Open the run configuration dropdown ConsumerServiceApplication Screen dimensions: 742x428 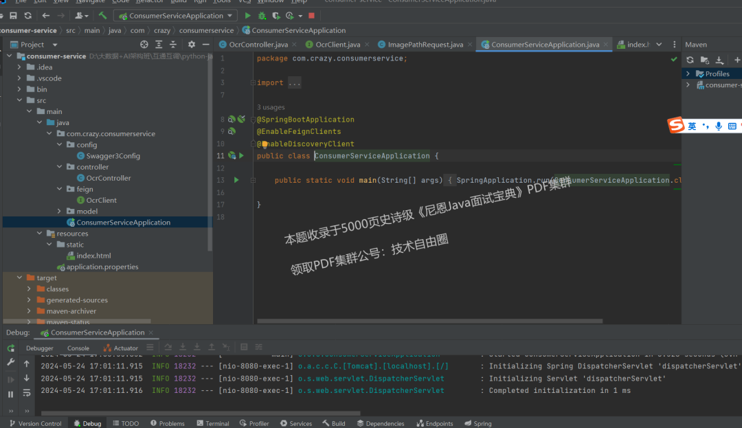point(176,16)
